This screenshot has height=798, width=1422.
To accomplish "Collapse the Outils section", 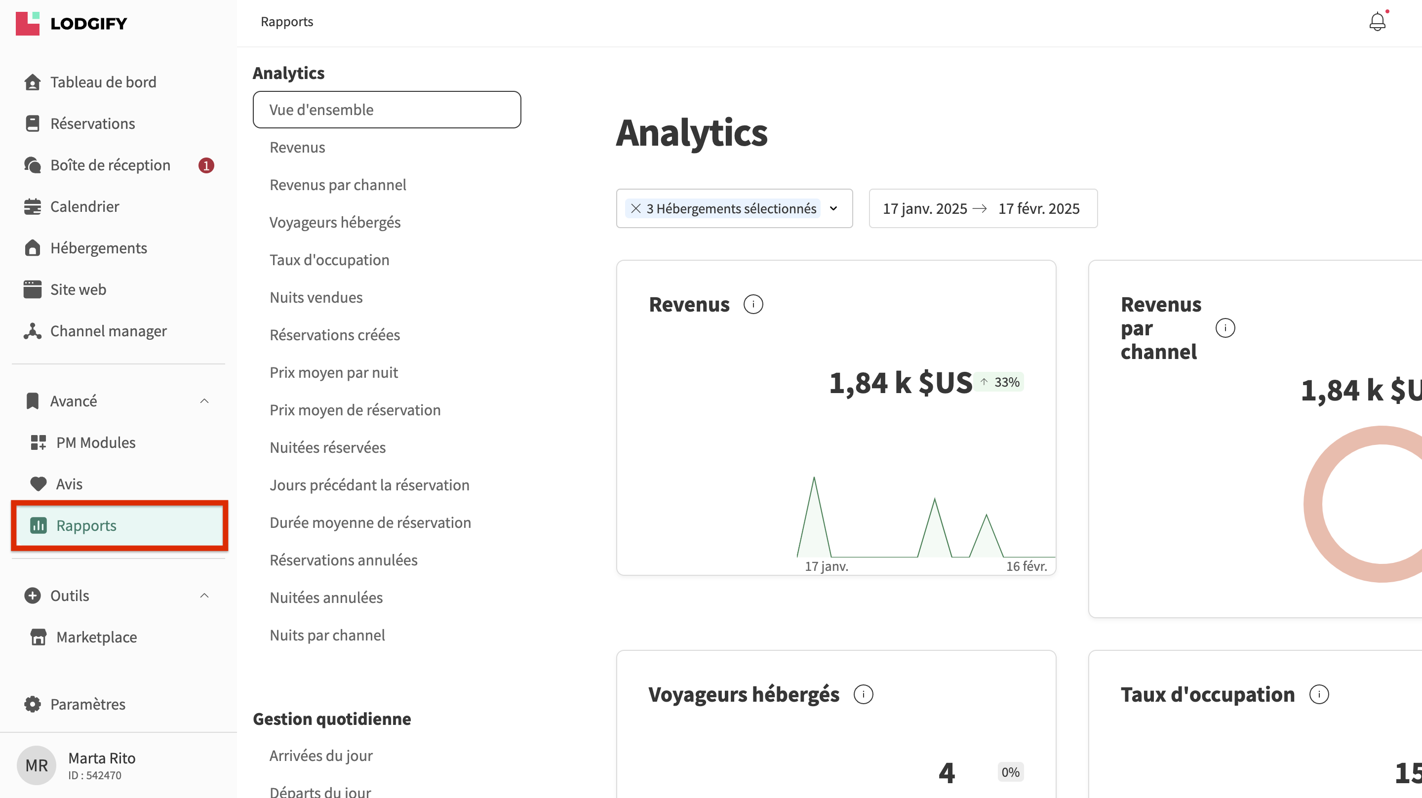I will tap(204, 596).
